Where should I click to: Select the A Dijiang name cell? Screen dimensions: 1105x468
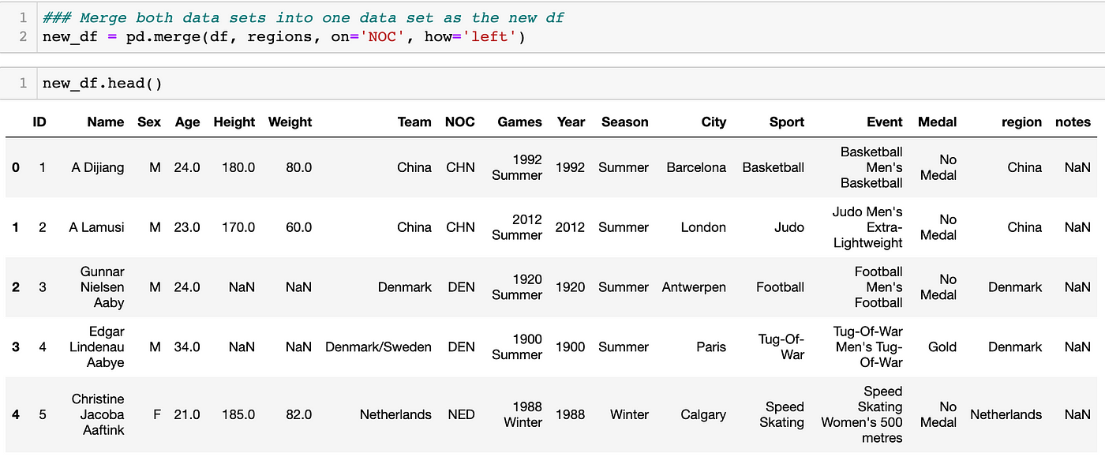point(98,167)
